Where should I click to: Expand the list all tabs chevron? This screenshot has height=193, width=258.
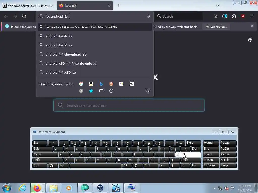(x=217, y=6)
